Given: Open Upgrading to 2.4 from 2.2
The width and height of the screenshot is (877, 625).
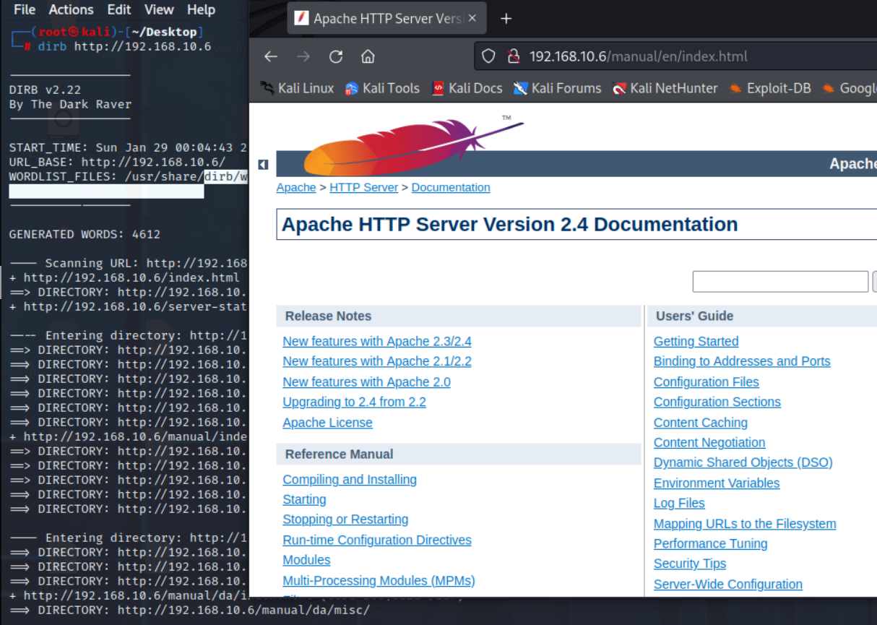Looking at the screenshot, I should [354, 402].
